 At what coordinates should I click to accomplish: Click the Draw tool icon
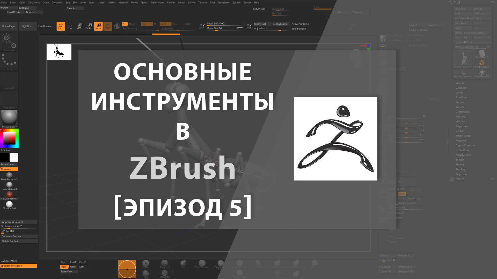pos(70,26)
